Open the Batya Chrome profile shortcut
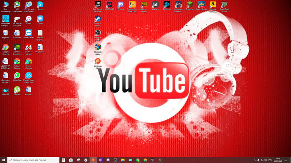This screenshot has width=291, height=163. [x=17, y=64]
